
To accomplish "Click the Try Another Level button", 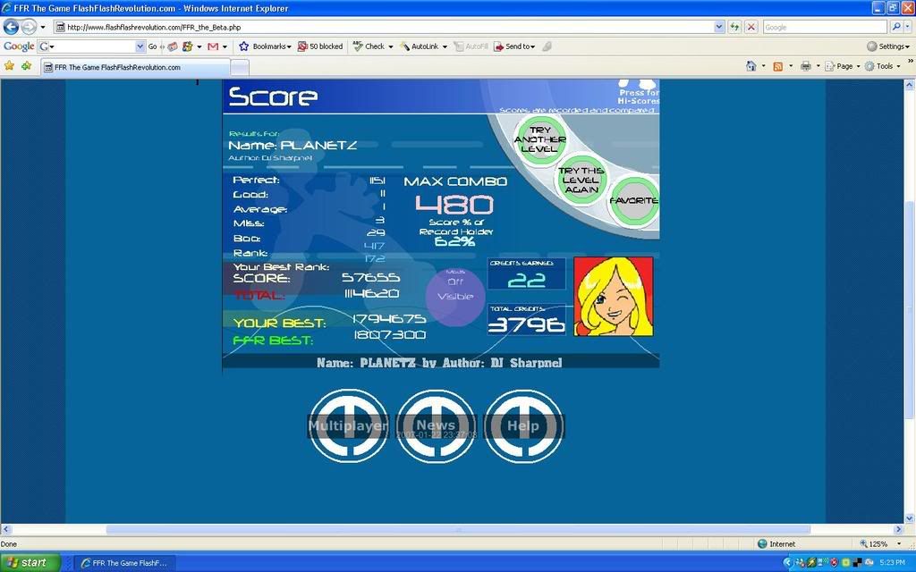I will tap(539, 139).
